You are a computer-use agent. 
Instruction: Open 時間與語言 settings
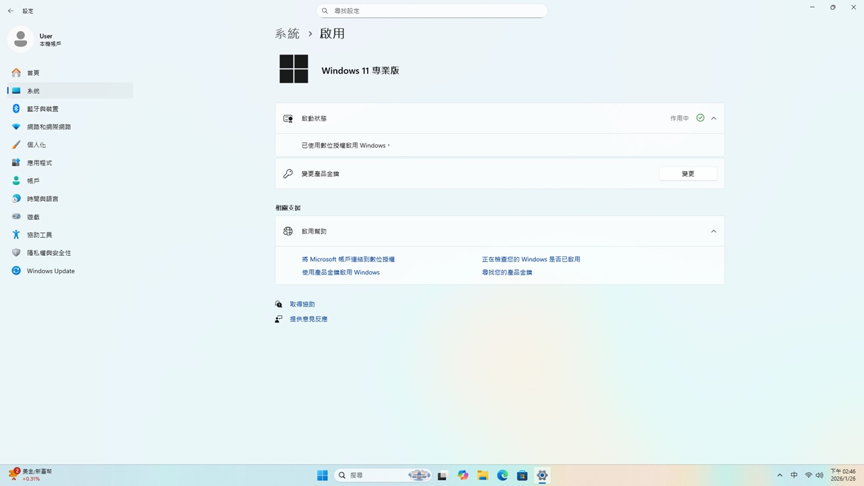[70, 199]
